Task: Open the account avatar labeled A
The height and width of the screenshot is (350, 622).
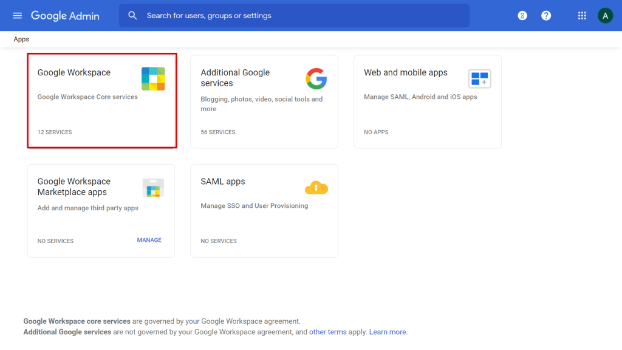Action: [x=606, y=15]
